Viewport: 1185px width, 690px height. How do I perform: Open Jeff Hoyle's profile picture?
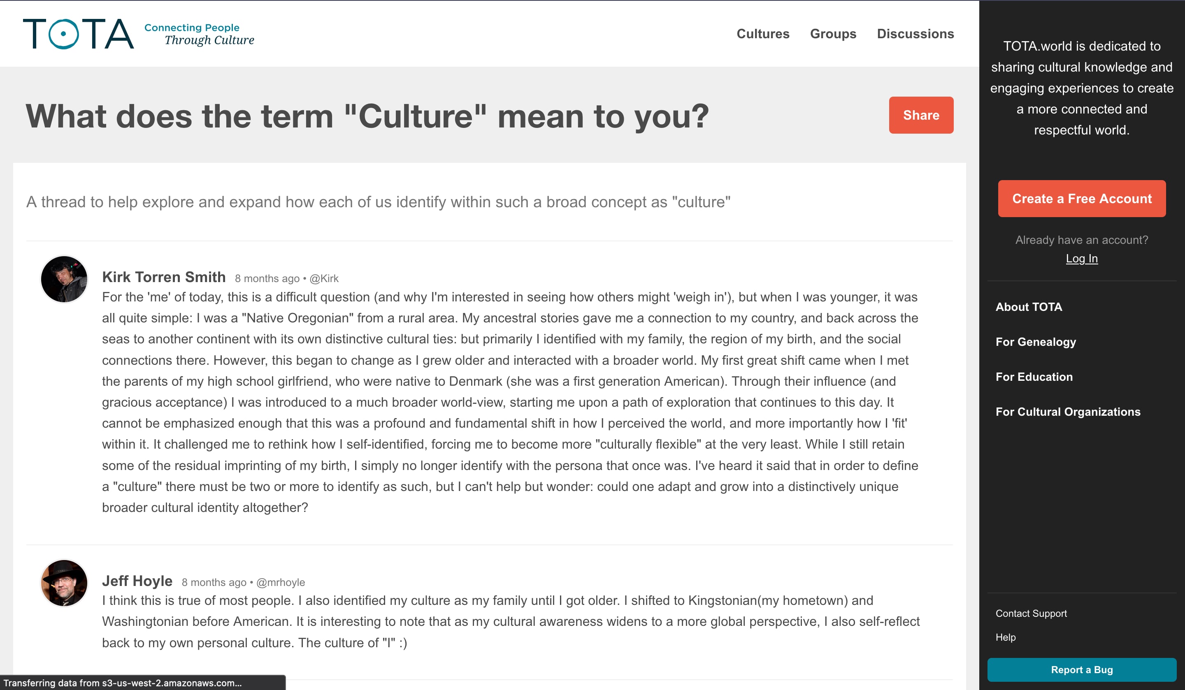coord(64,583)
